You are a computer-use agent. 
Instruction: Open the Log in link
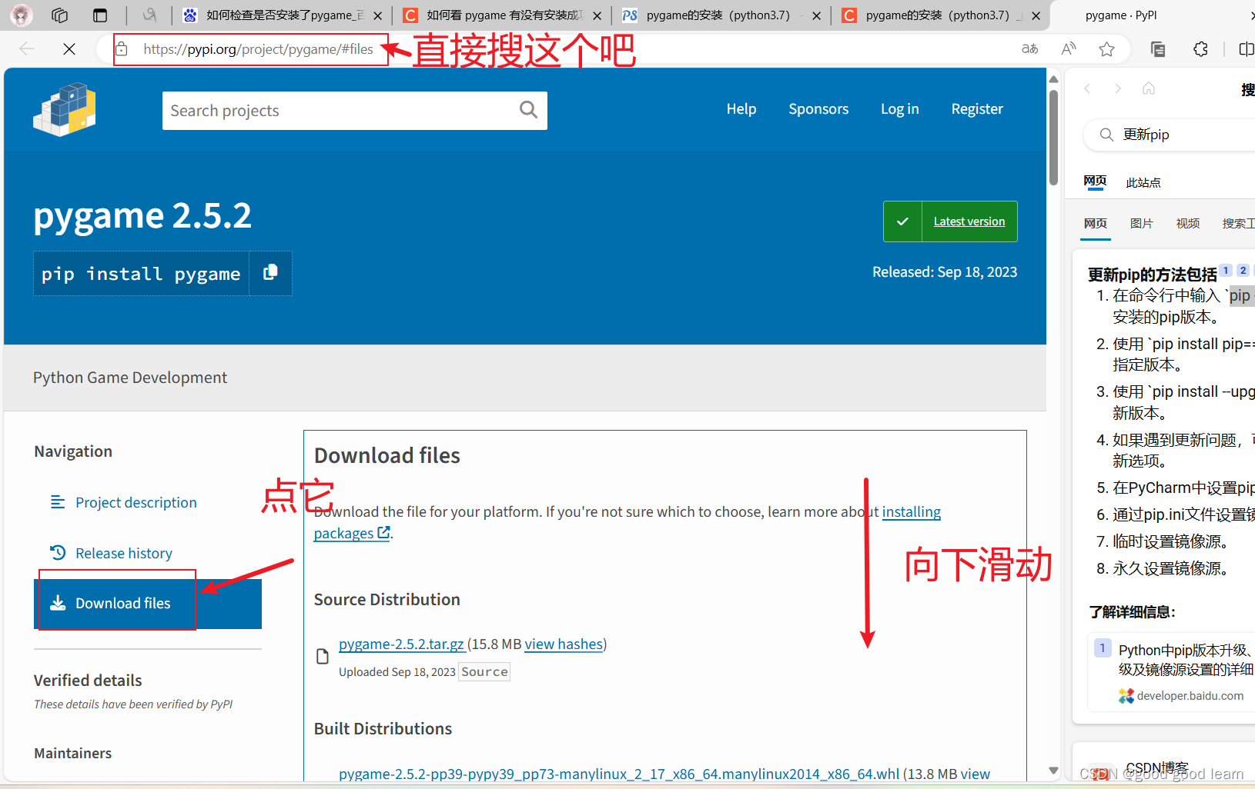(899, 109)
